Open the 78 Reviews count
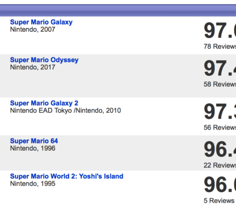This screenshot has height=206, width=236. tap(220, 47)
